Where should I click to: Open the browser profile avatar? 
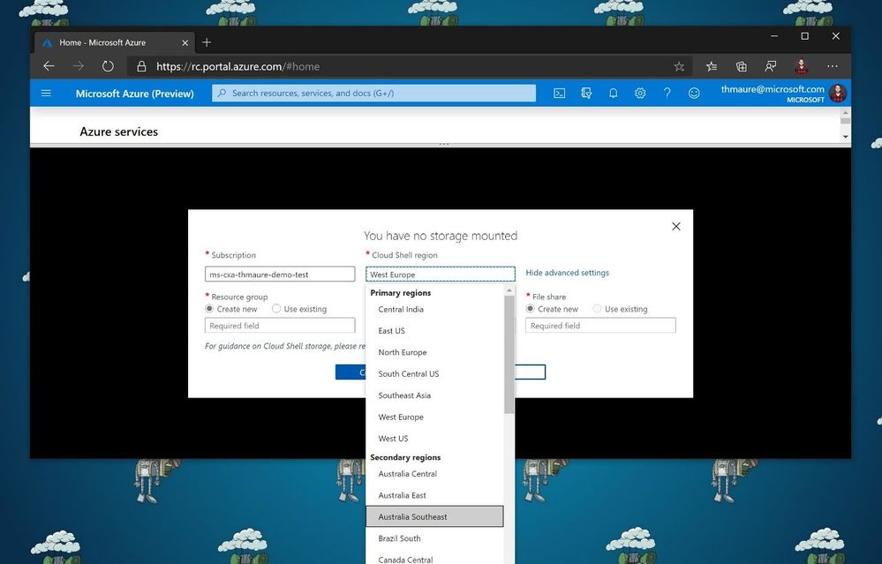(x=802, y=66)
